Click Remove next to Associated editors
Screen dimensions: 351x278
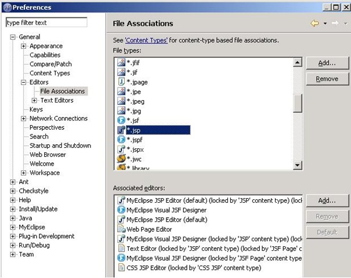pyautogui.click(x=327, y=217)
